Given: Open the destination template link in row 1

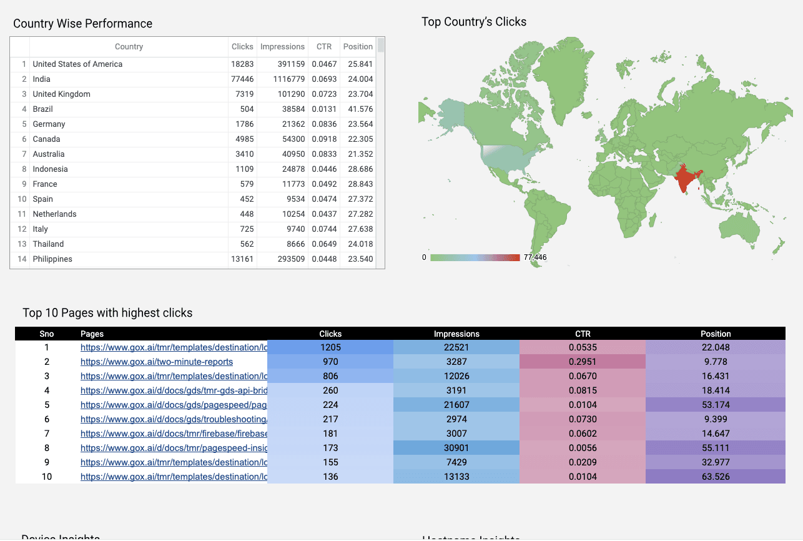Looking at the screenshot, I should coord(174,347).
